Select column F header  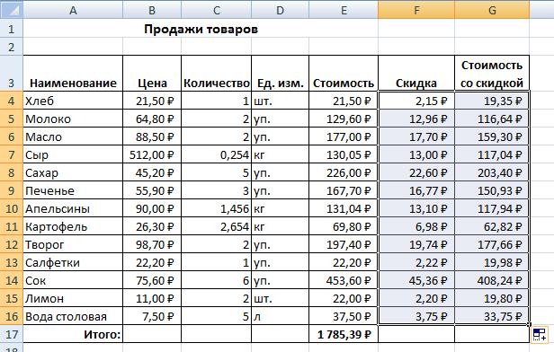coord(416,10)
